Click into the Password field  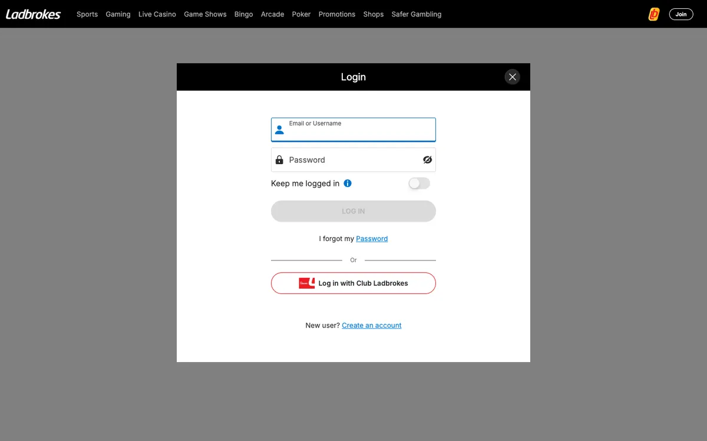click(x=353, y=160)
